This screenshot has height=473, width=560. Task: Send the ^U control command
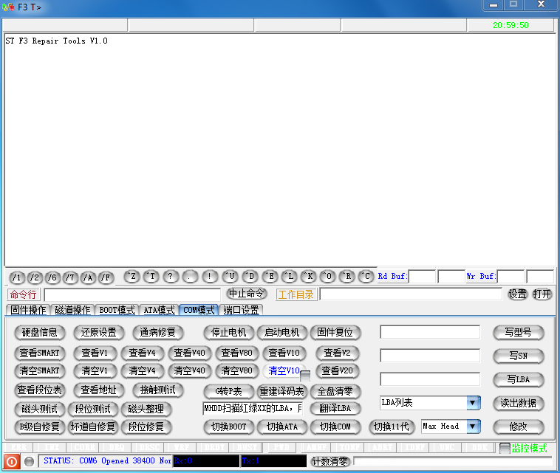tap(231, 277)
